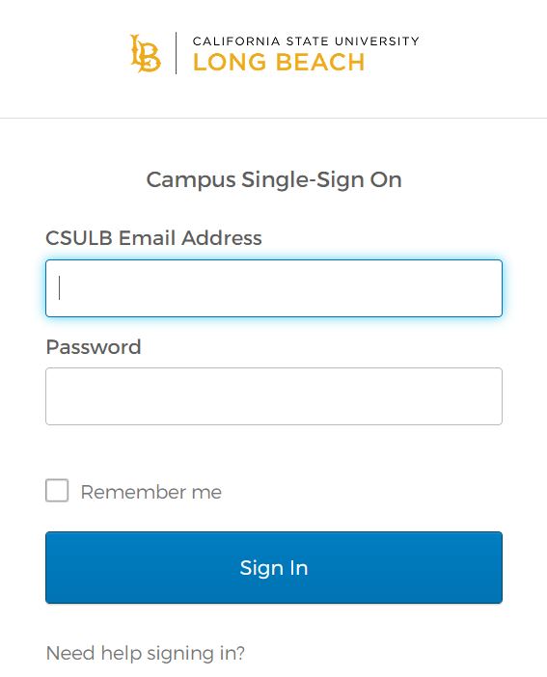Click the CSULB Email Address label

point(153,238)
